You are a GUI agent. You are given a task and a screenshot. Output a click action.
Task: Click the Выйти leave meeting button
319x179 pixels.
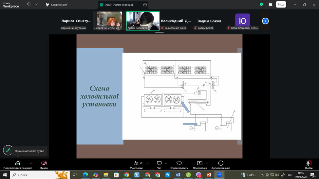pyautogui.click(x=309, y=163)
